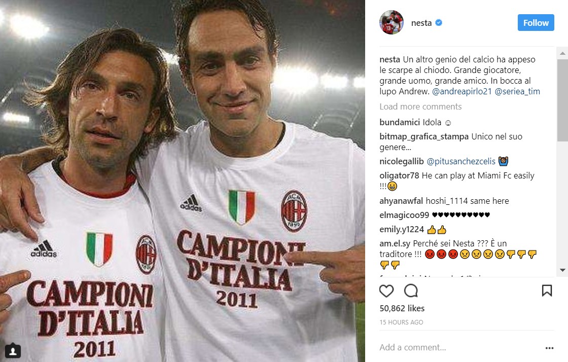Image resolution: width=568 pixels, height=362 pixels.
Task: Click the nesta username in header
Action: pos(421,23)
